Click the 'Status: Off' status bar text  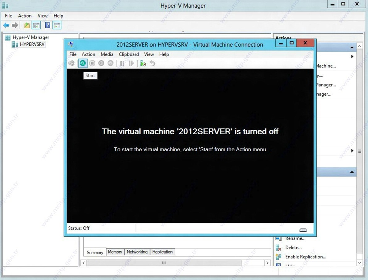pos(79,228)
